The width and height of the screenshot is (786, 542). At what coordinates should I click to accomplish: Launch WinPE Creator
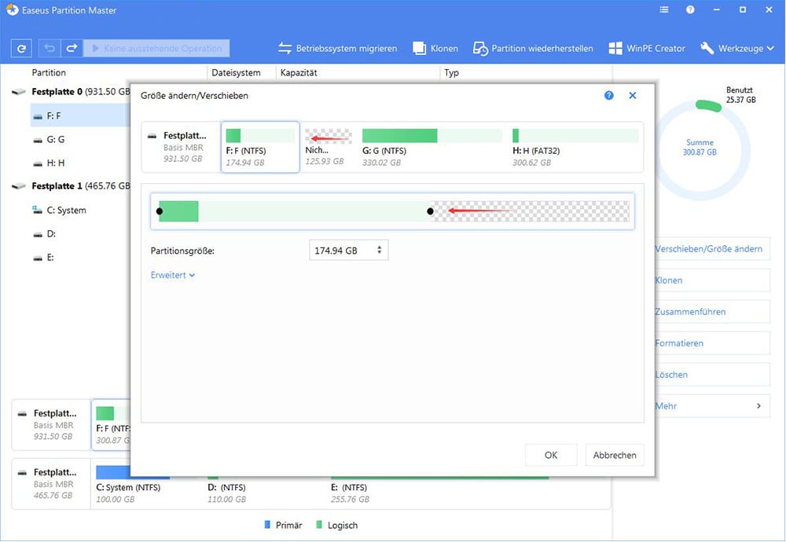(647, 49)
